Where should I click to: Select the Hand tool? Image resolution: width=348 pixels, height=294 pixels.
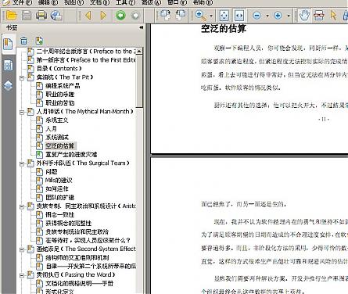coord(304,16)
